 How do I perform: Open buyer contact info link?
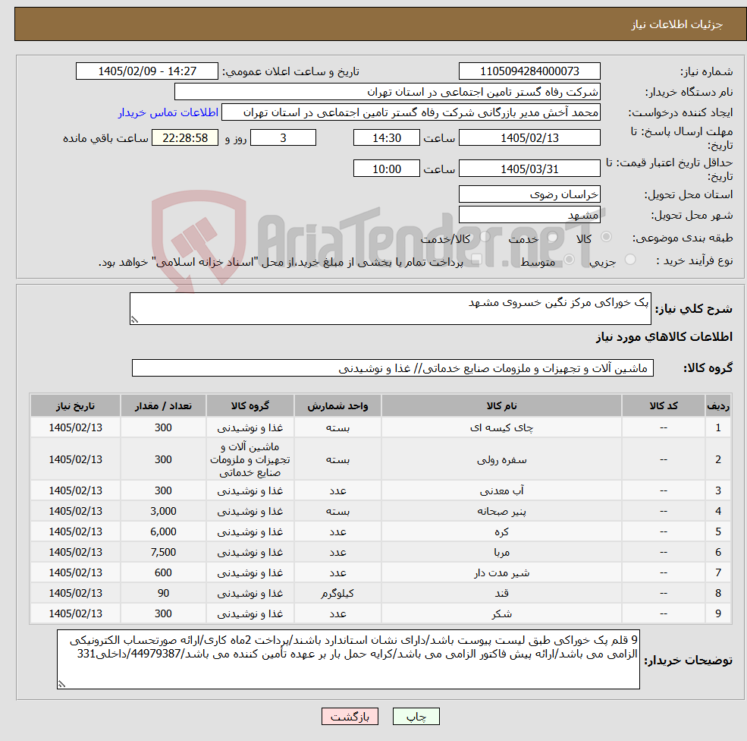click(x=168, y=112)
